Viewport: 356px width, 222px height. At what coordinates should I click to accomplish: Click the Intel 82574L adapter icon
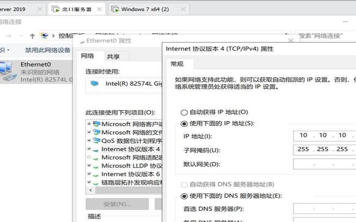coord(94,83)
